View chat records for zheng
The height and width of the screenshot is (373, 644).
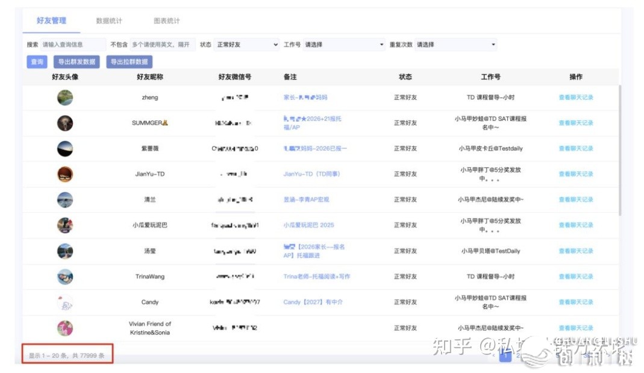point(575,98)
